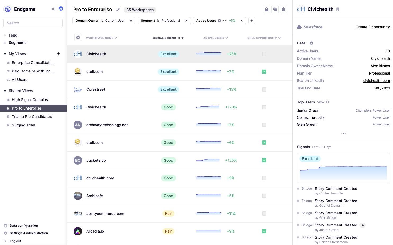Viewport: 393px width, 245px height.
Task: Add a new filter with plus button
Action: tap(252, 21)
